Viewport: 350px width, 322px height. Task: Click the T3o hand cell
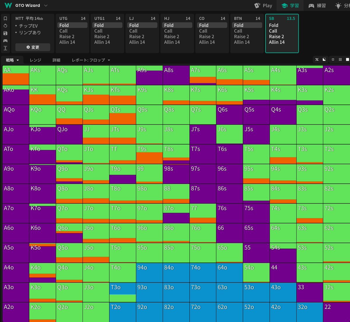tap(123, 292)
